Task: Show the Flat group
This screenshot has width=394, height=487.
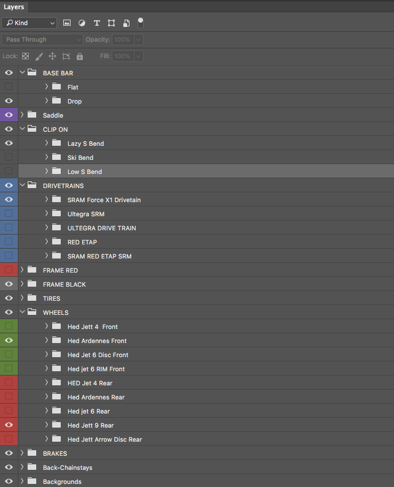Action: [9, 86]
